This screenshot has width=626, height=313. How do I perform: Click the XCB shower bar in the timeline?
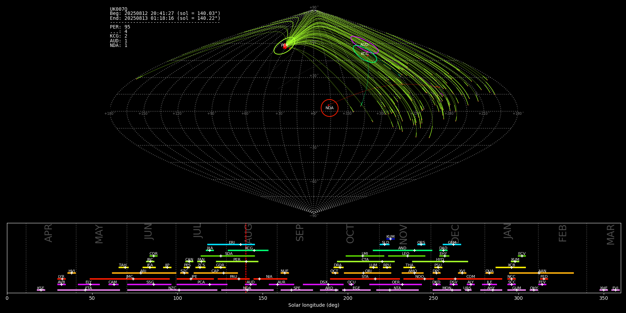tap(511, 267)
